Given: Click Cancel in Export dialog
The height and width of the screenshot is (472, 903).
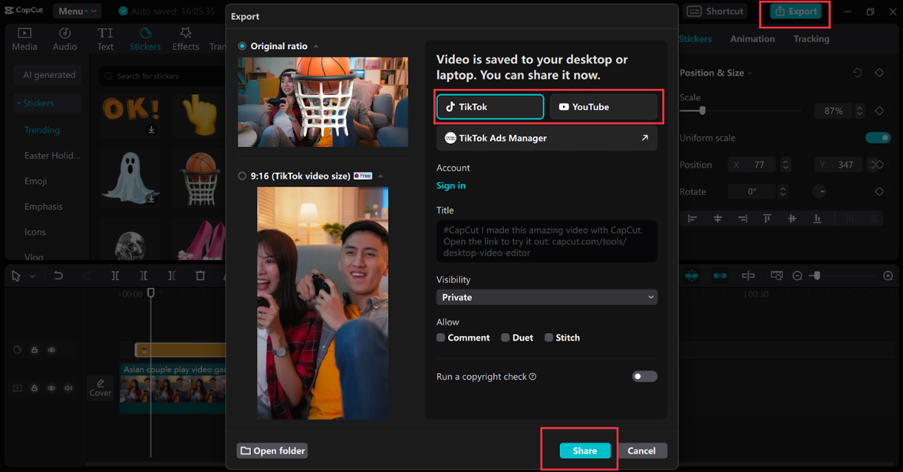Looking at the screenshot, I should (x=641, y=451).
